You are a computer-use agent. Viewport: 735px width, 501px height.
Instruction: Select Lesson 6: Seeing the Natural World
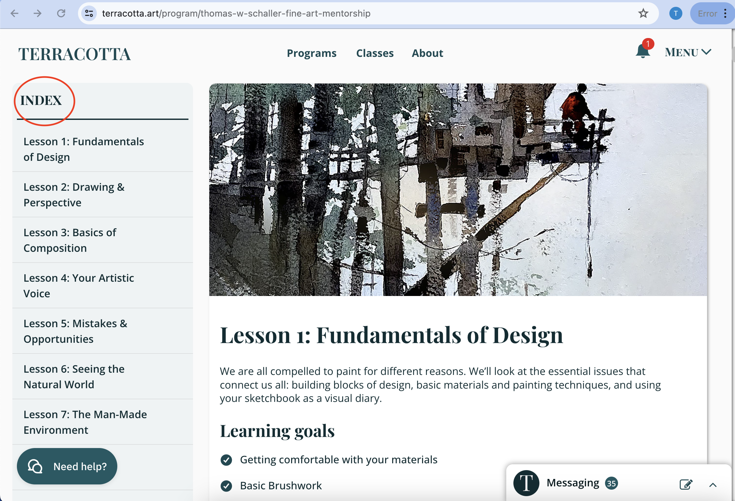tap(103, 377)
